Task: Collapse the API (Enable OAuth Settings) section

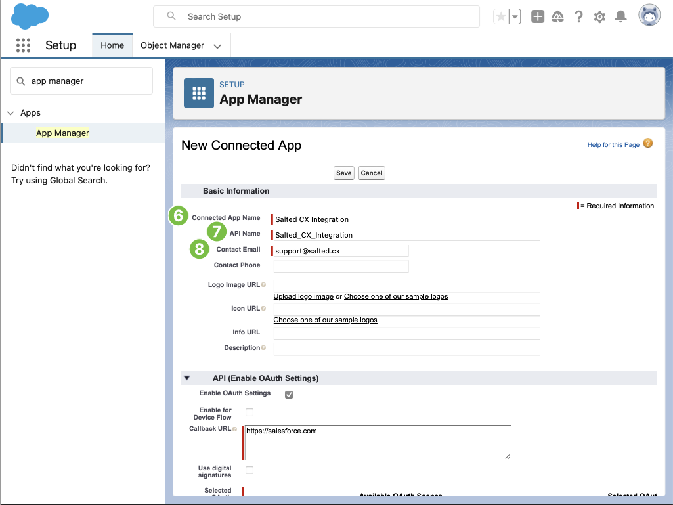Action: coord(187,378)
